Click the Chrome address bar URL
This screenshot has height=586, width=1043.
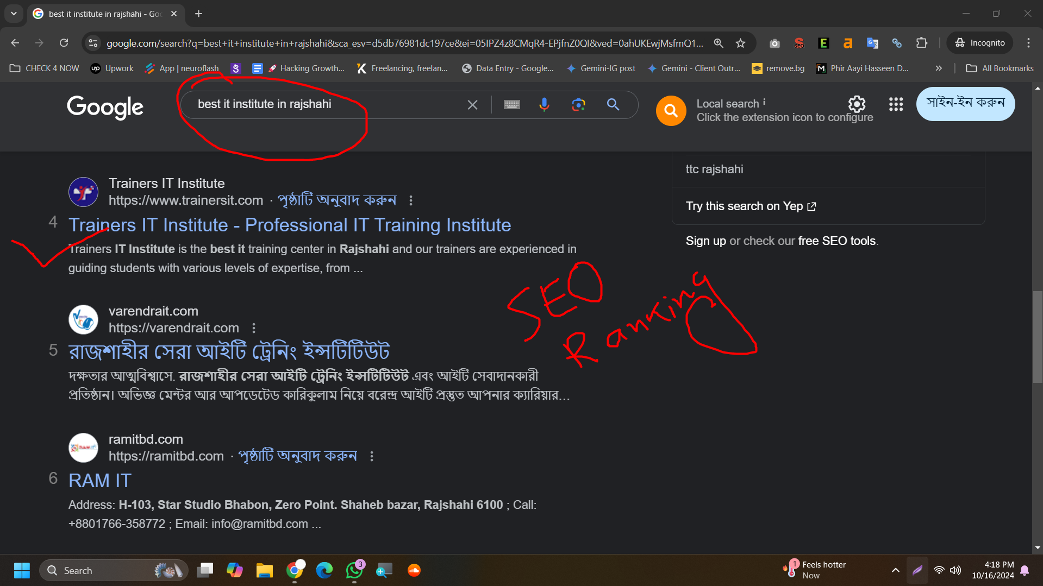point(404,43)
